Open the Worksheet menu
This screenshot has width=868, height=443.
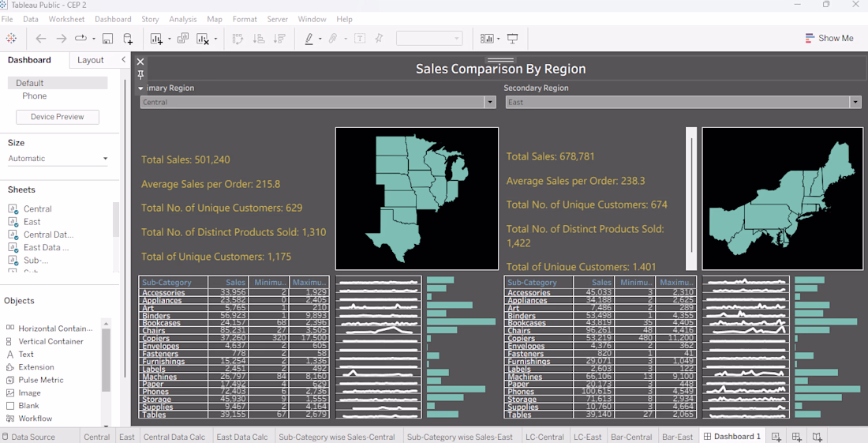(66, 19)
